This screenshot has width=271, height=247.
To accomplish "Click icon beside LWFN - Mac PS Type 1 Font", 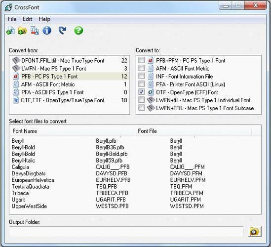I will pos(16,68).
